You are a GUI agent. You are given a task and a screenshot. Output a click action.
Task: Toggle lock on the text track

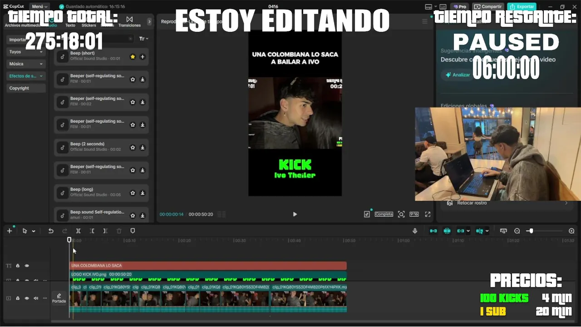coord(18,266)
